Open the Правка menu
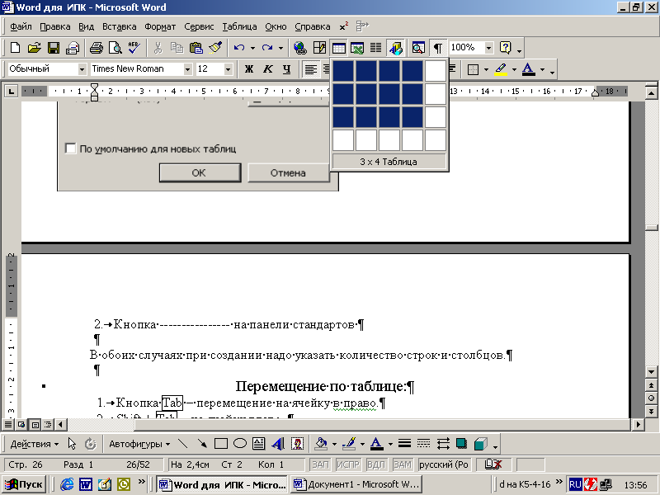Viewport: 660px width, 495px height. coord(55,26)
